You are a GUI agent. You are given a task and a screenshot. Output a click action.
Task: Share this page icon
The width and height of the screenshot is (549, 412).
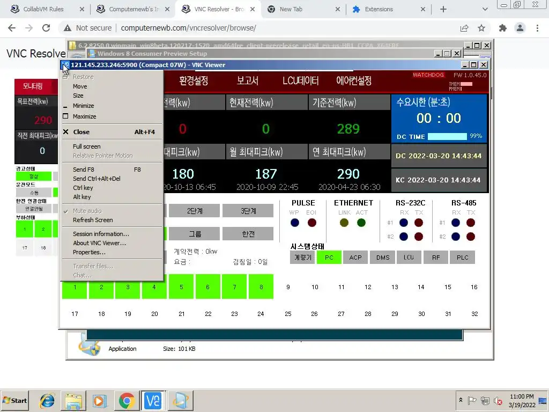coord(464,28)
